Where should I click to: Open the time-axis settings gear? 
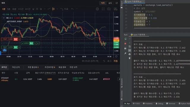116,56
